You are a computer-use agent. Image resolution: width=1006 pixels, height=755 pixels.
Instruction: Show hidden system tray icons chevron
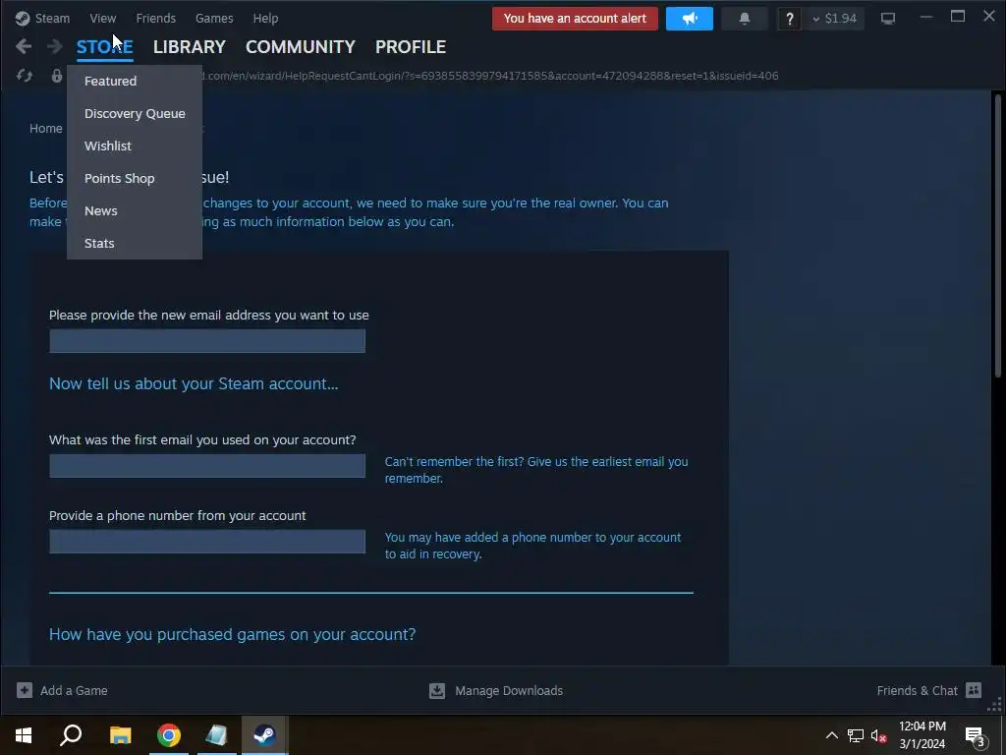[x=831, y=735]
